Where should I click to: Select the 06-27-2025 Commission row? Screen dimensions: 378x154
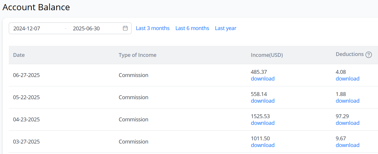[x=193, y=75]
